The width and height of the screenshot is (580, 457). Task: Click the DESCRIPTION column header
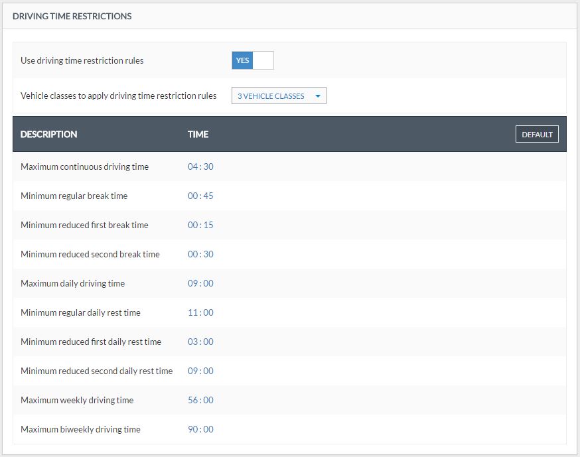[49, 135]
